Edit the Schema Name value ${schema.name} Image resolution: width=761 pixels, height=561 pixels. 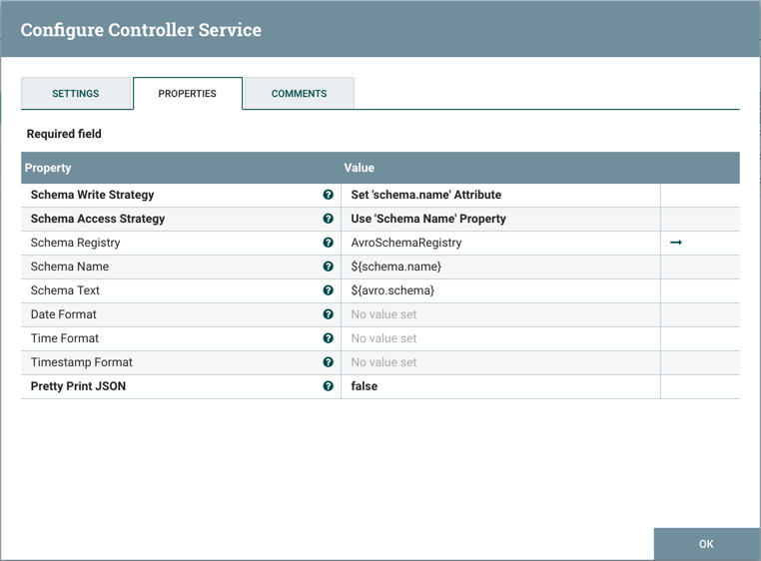coord(499,267)
